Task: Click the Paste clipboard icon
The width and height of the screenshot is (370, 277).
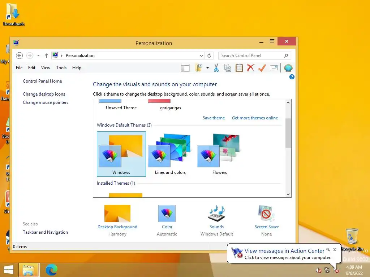Action: [239, 68]
